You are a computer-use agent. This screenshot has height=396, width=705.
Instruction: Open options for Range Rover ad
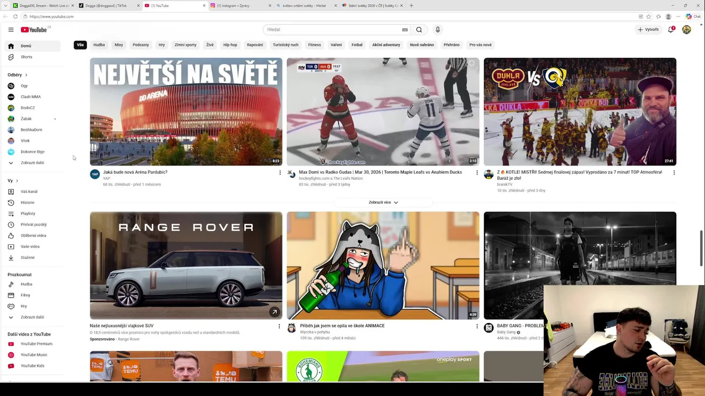click(279, 326)
